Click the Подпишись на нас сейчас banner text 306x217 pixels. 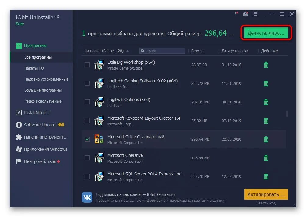pyautogui.click(x=135, y=194)
